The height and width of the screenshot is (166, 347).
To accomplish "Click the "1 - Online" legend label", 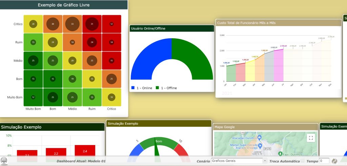I will [x=144, y=88].
